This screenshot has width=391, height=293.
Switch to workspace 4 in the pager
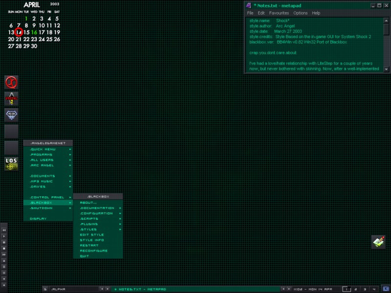pyautogui.click(x=374, y=289)
